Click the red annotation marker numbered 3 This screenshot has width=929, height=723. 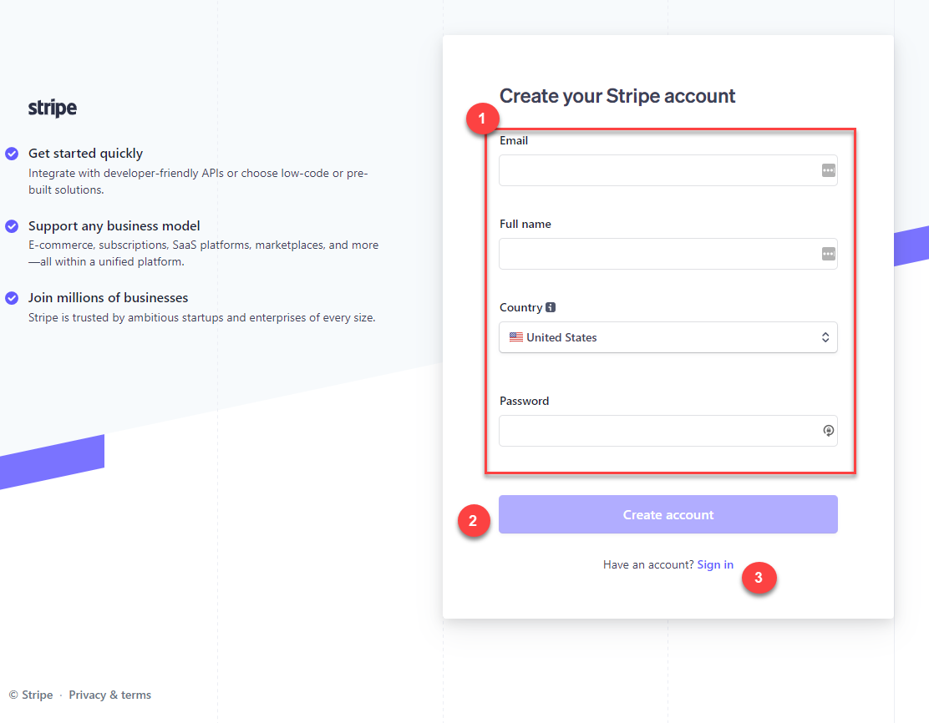click(759, 577)
